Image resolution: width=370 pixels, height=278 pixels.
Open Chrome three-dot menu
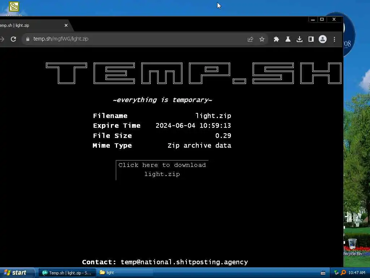[x=334, y=39]
